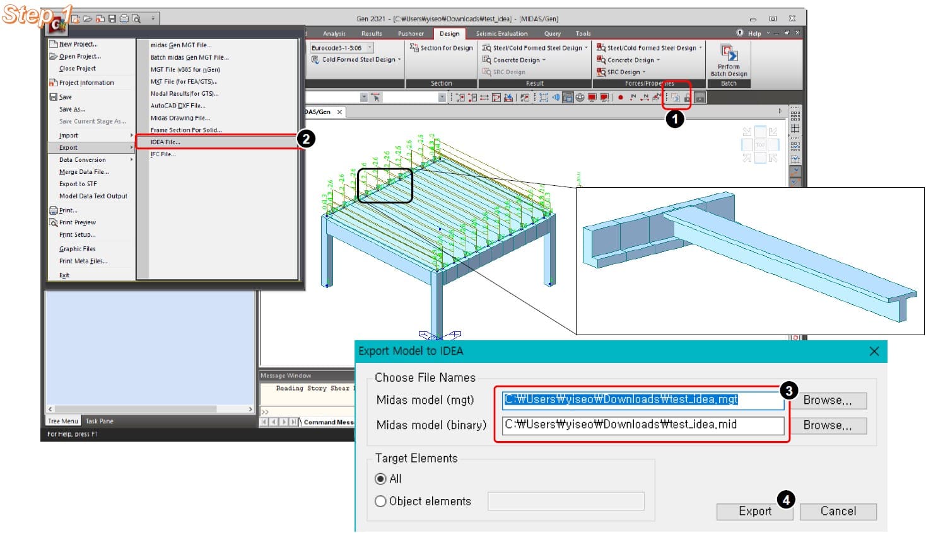Click the Perform Batch Design icon
The image size is (926, 533).
[x=729, y=53]
